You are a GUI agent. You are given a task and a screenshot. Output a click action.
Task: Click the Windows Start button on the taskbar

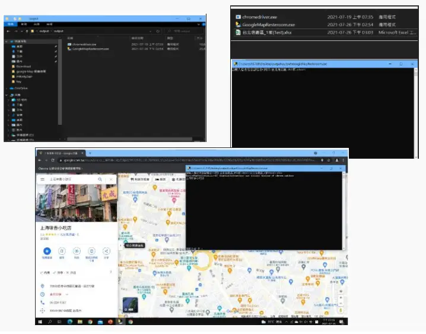pyautogui.click(x=40, y=322)
